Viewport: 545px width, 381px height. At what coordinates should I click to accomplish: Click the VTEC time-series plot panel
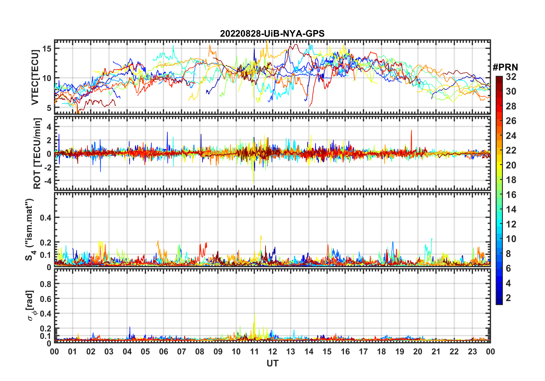coord(272,77)
